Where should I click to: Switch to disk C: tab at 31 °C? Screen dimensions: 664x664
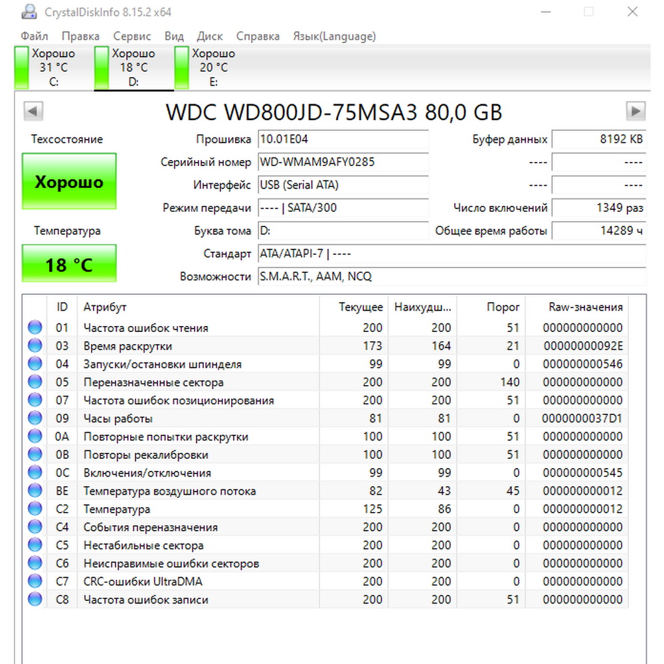[x=53, y=67]
